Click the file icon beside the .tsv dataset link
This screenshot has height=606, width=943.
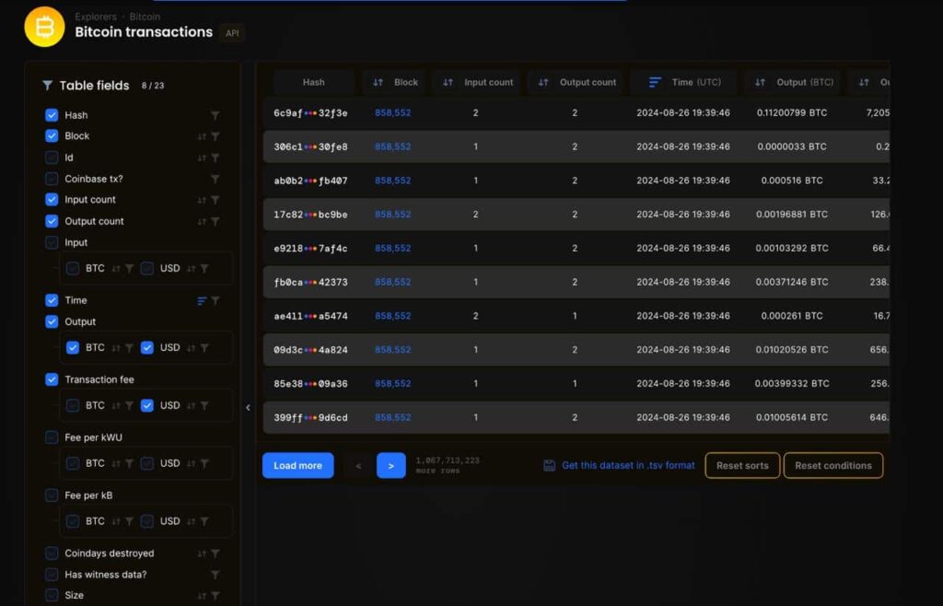pyautogui.click(x=547, y=465)
